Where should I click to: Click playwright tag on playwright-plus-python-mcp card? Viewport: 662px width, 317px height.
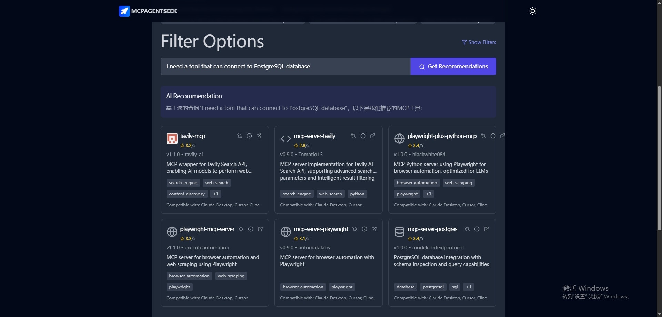pyautogui.click(x=407, y=194)
